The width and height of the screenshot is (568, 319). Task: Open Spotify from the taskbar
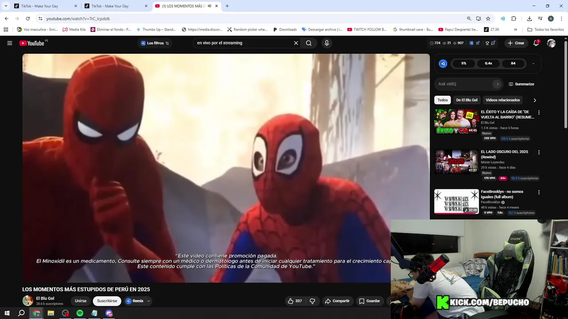tap(80, 313)
